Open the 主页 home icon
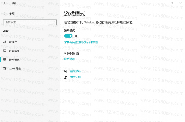 pos(5,14)
